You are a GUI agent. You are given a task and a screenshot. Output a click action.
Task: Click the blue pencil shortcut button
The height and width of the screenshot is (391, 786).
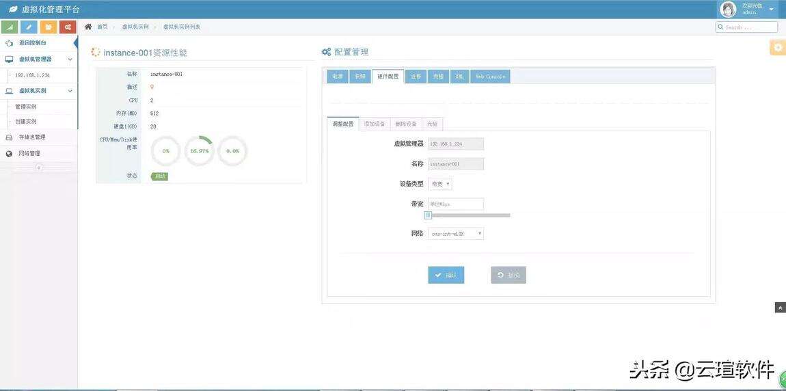coord(29,27)
